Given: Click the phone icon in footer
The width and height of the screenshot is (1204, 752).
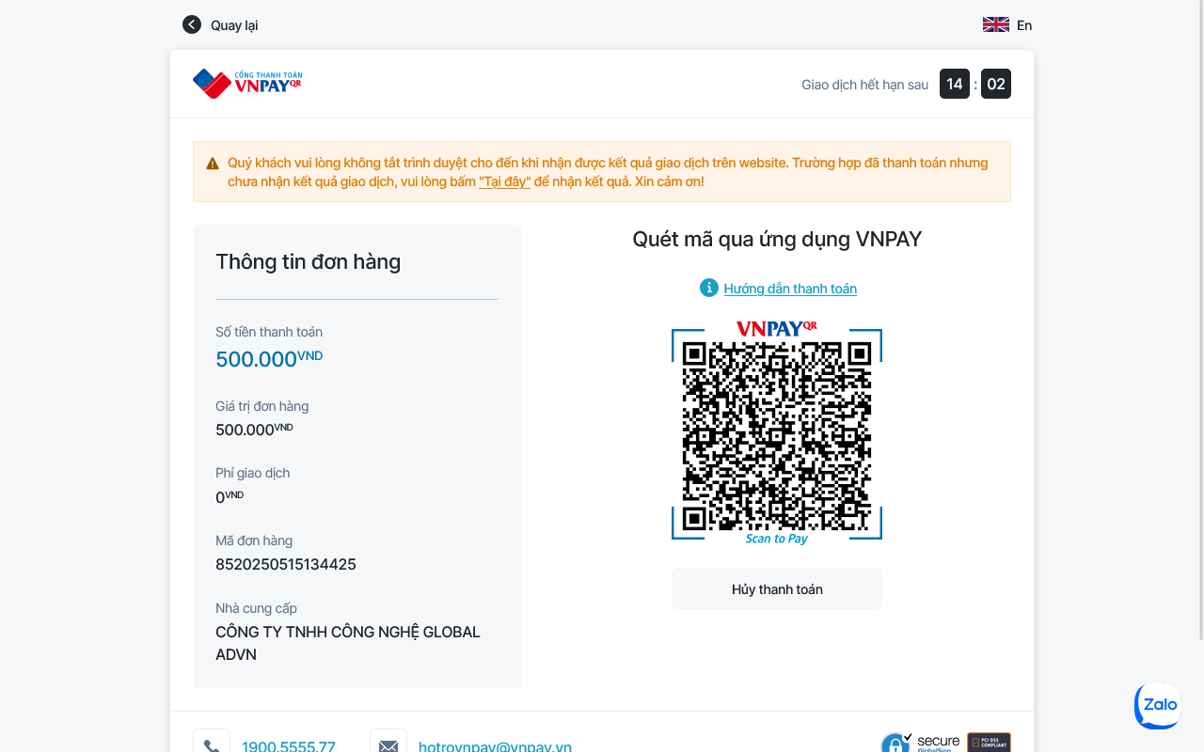Looking at the screenshot, I should coord(212,745).
